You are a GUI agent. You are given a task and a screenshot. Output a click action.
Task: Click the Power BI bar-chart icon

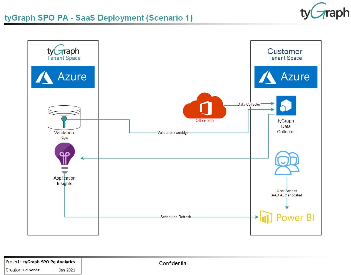(x=265, y=217)
